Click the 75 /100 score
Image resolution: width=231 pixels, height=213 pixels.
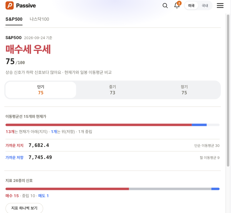pos(15,62)
